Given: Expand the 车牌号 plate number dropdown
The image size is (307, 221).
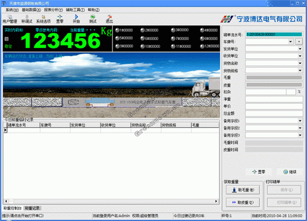Looking at the screenshot, I should pyautogui.click(x=290, y=42).
